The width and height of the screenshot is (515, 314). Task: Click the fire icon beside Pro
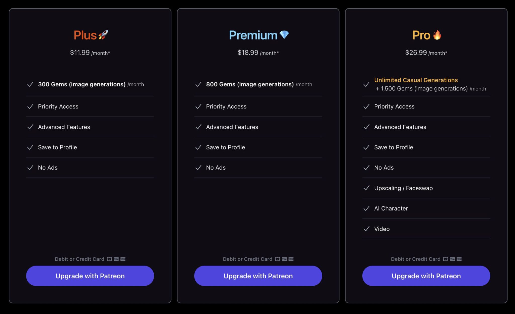point(437,35)
